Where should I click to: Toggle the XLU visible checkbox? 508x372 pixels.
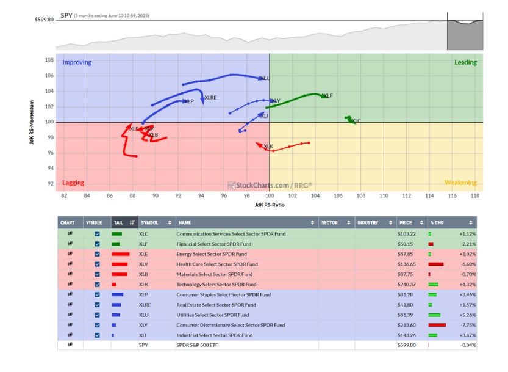pos(97,315)
